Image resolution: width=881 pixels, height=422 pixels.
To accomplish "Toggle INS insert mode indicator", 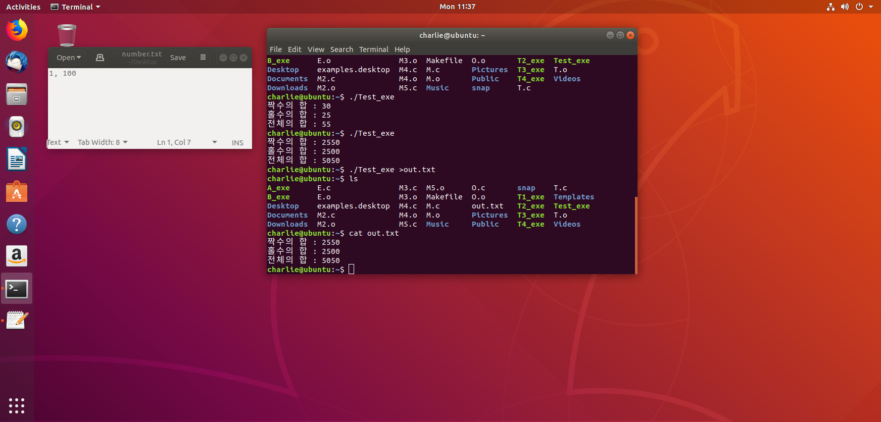I will click(x=237, y=143).
